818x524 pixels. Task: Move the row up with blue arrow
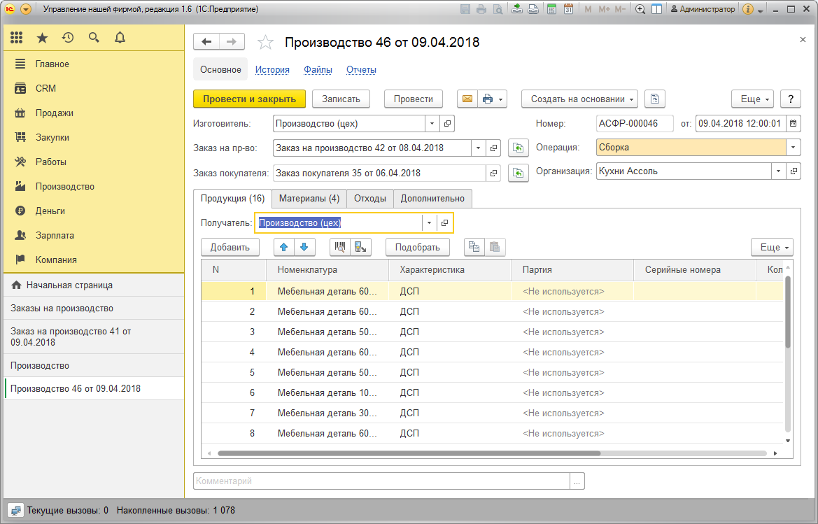pos(284,247)
